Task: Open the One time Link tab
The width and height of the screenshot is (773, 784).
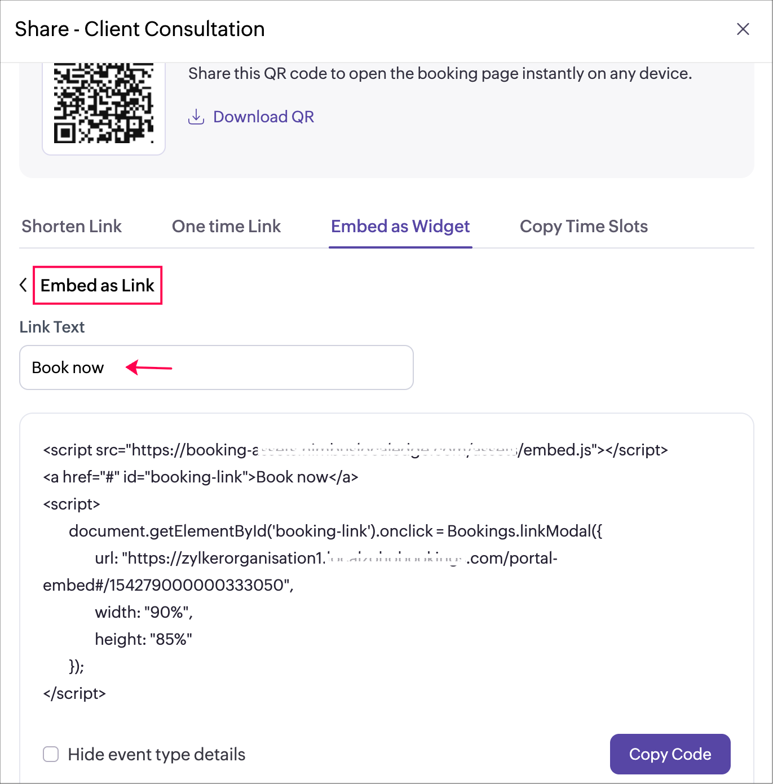Action: point(226,227)
